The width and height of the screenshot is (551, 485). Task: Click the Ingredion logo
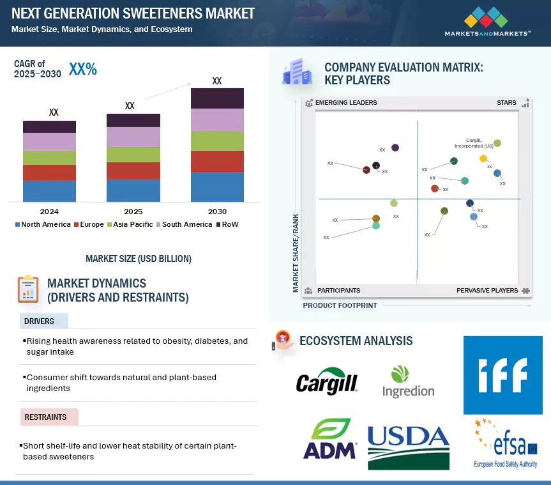(408, 381)
